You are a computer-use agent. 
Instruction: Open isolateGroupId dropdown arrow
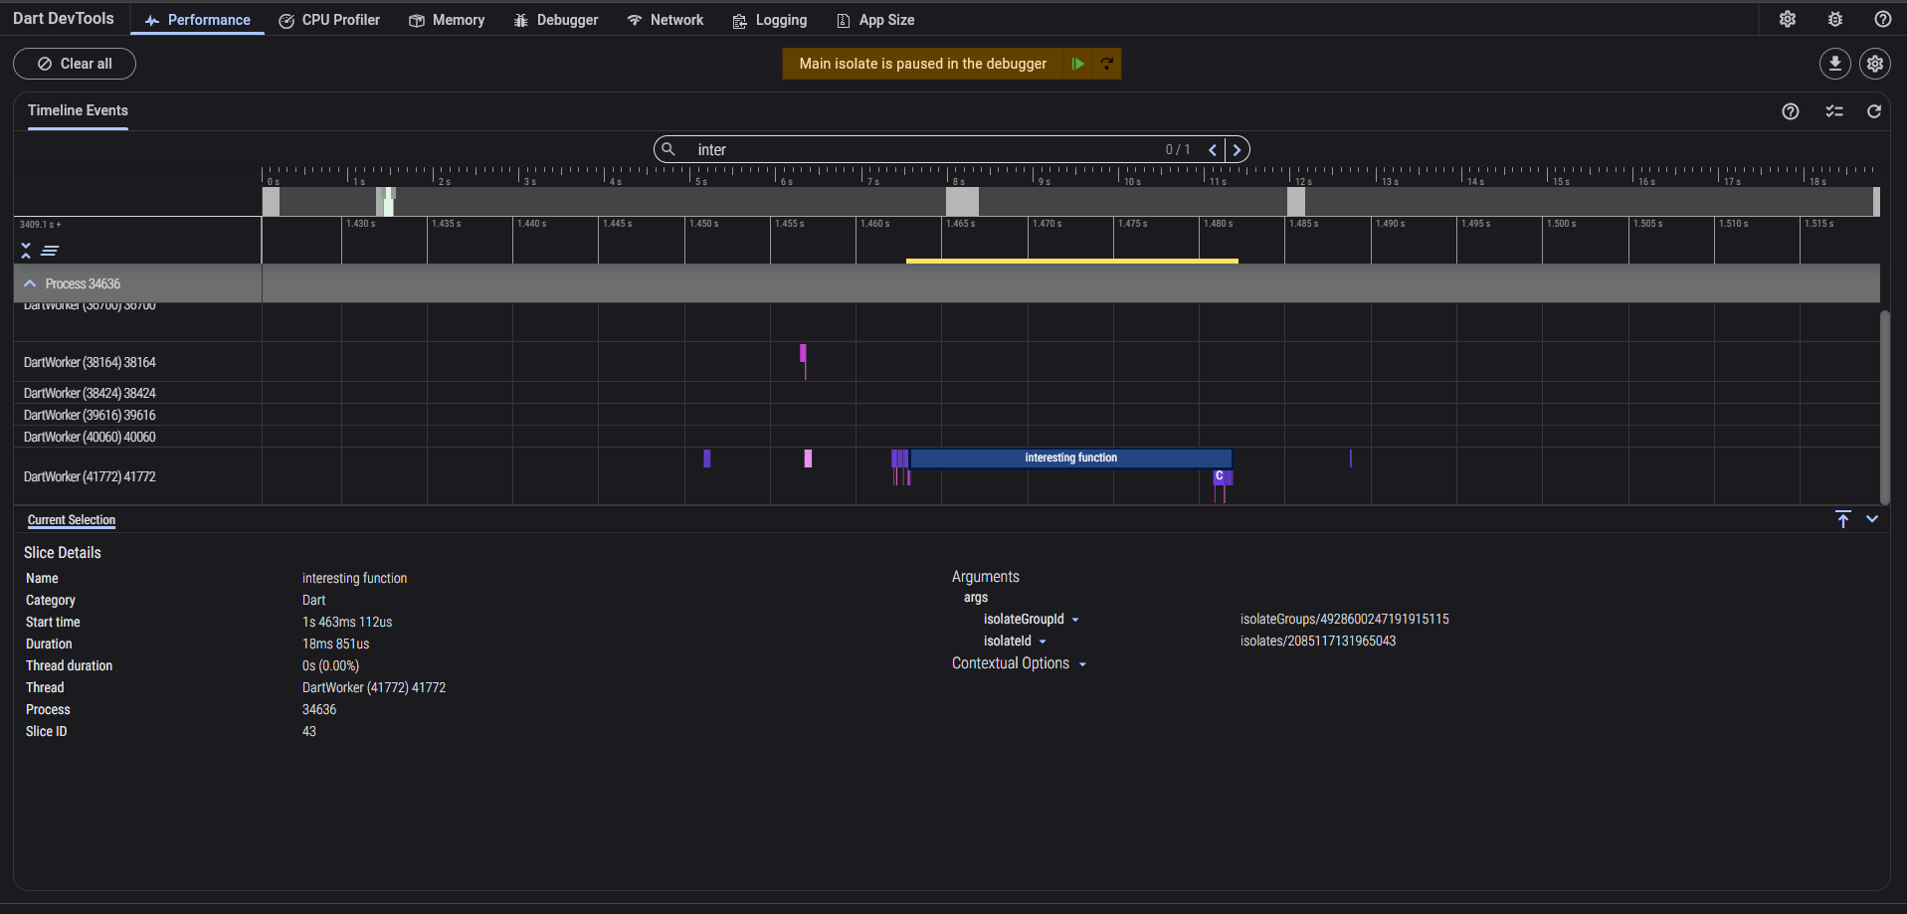[x=1075, y=620]
